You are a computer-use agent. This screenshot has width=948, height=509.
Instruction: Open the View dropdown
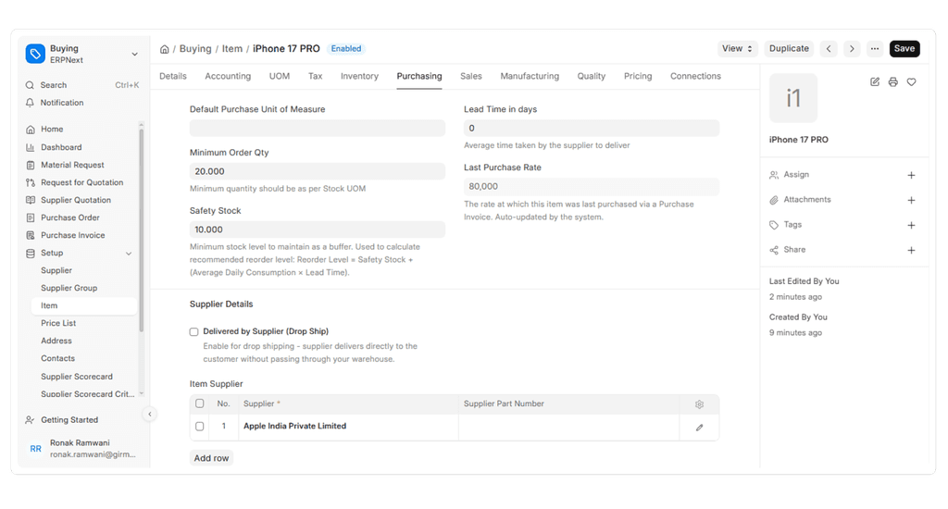(738, 49)
